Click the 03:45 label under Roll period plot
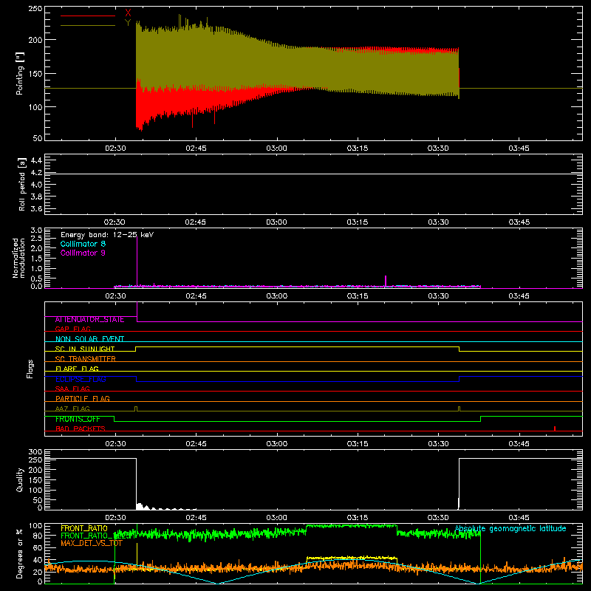 519,222
